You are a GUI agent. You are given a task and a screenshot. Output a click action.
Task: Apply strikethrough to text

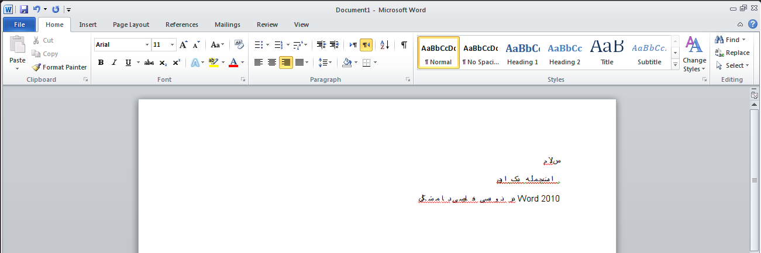(x=149, y=63)
